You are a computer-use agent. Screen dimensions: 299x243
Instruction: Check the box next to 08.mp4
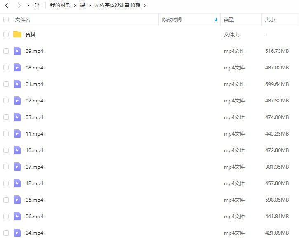[x=6, y=67]
